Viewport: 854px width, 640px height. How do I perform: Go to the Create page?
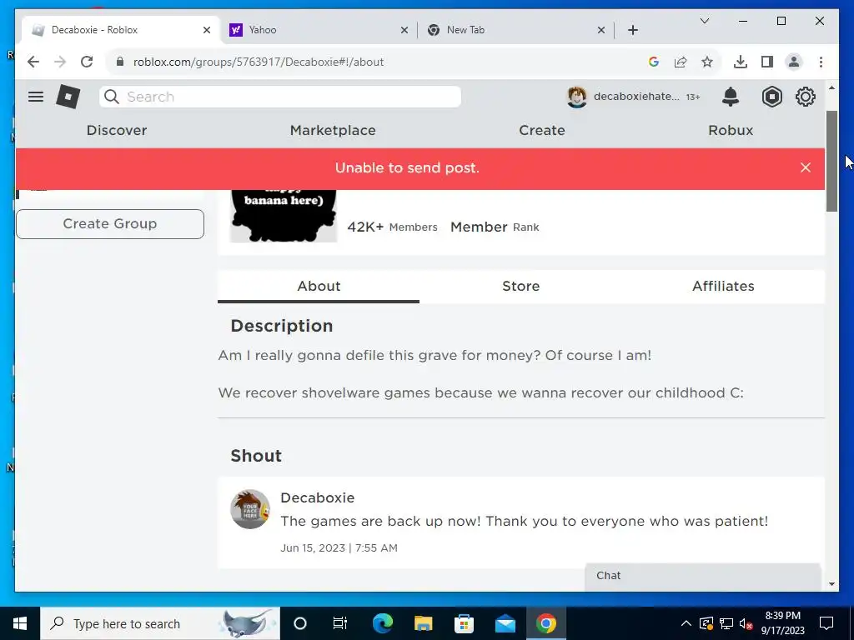(x=542, y=130)
